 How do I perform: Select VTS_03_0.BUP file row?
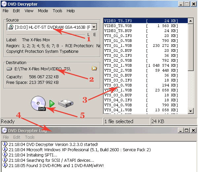[146, 95]
